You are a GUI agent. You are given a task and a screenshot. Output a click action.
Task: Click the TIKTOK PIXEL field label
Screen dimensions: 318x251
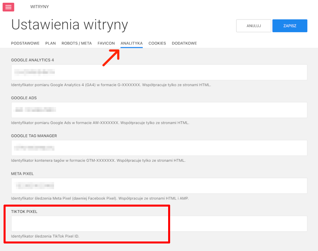click(24, 212)
